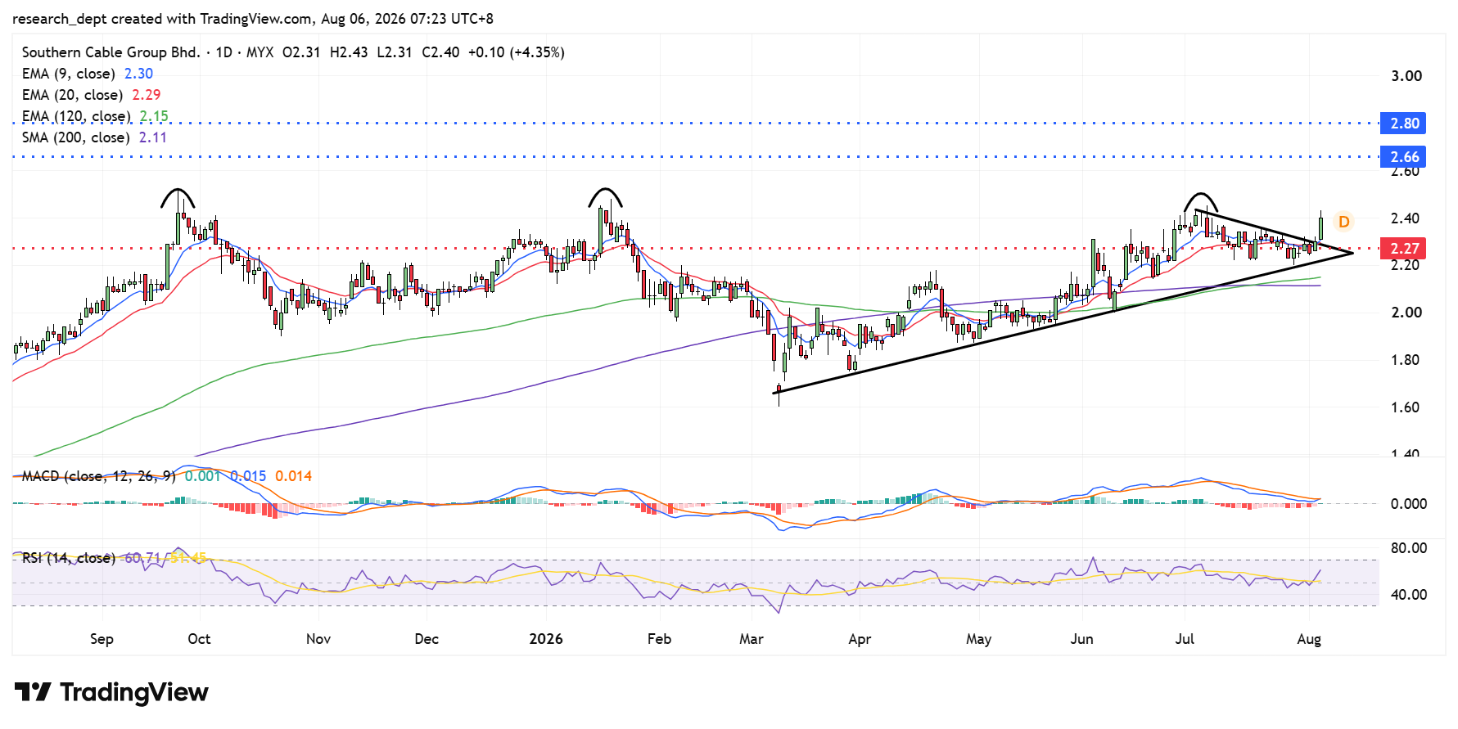Image resolution: width=1458 pixels, height=729 pixels.
Task: Click the red 2.27 price level tag
Action: [x=1403, y=248]
